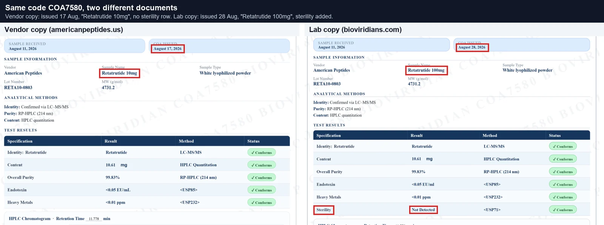Click the 'Specification' column header in Vendor copy
This screenshot has width=604, height=225.
(x=20, y=141)
